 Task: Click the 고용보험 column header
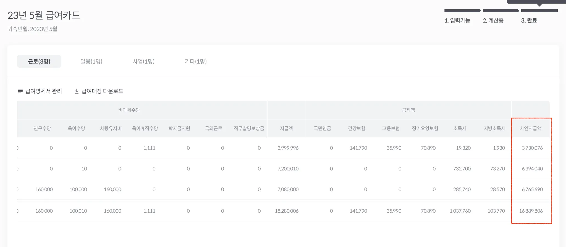(x=391, y=128)
